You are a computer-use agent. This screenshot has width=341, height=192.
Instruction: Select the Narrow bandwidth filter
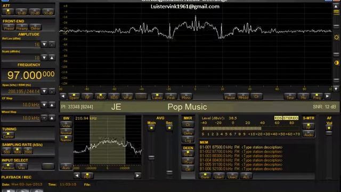[66, 139]
